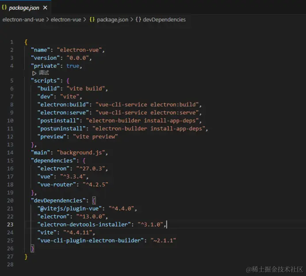The width and height of the screenshot is (306, 276).
Task: Click the "name" key text
Action: (x=40, y=50)
